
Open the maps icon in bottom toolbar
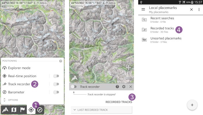pos(14,110)
